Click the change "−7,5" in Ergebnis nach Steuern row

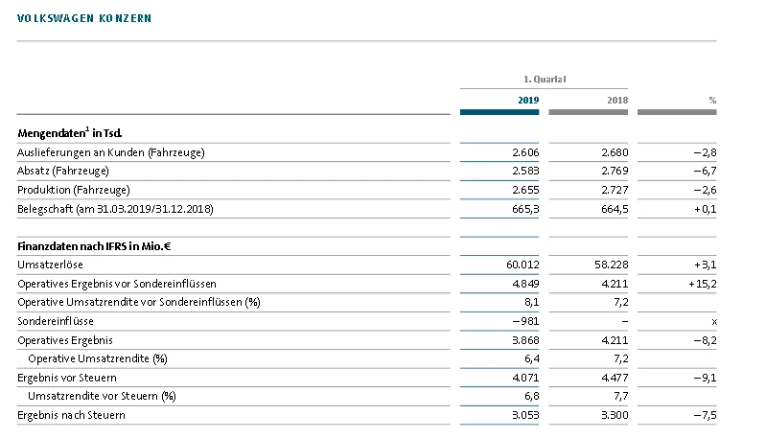[x=705, y=415]
